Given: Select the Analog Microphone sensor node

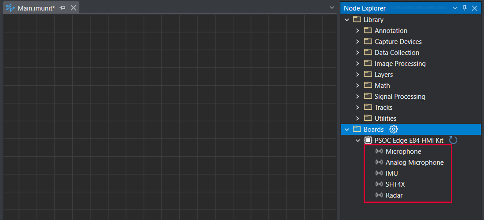Looking at the screenshot, I should (414, 162).
